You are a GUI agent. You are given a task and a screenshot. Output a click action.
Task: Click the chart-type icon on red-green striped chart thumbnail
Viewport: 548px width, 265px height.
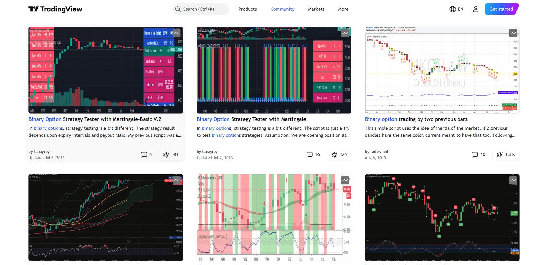[345, 180]
